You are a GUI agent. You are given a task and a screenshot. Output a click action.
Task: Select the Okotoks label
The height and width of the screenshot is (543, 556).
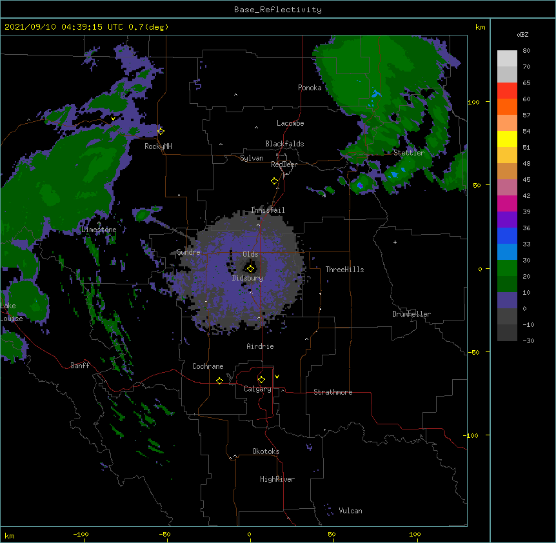click(266, 451)
